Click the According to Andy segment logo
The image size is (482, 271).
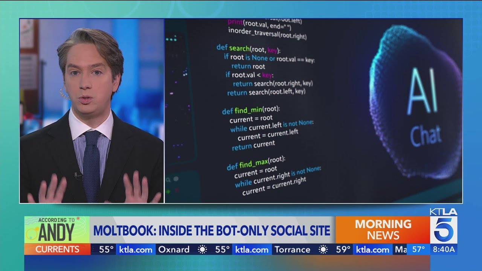click(x=57, y=230)
